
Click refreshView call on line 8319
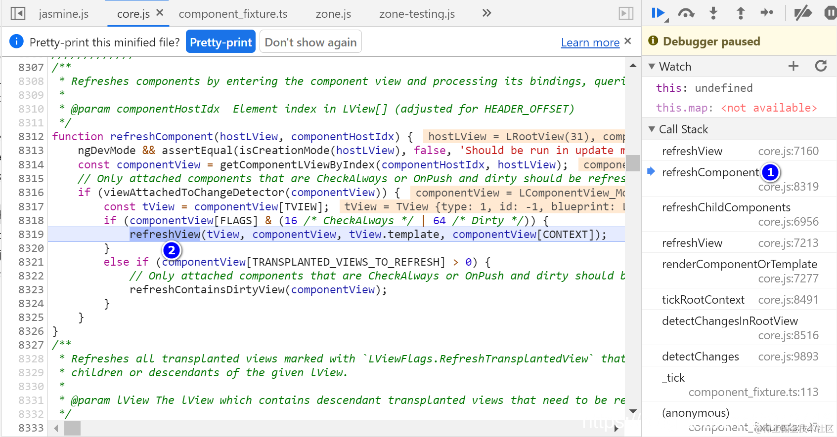(165, 234)
